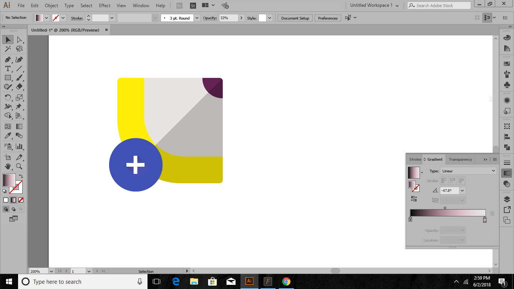Pick the Eyedropper tool
The image size is (514, 289).
8,136
